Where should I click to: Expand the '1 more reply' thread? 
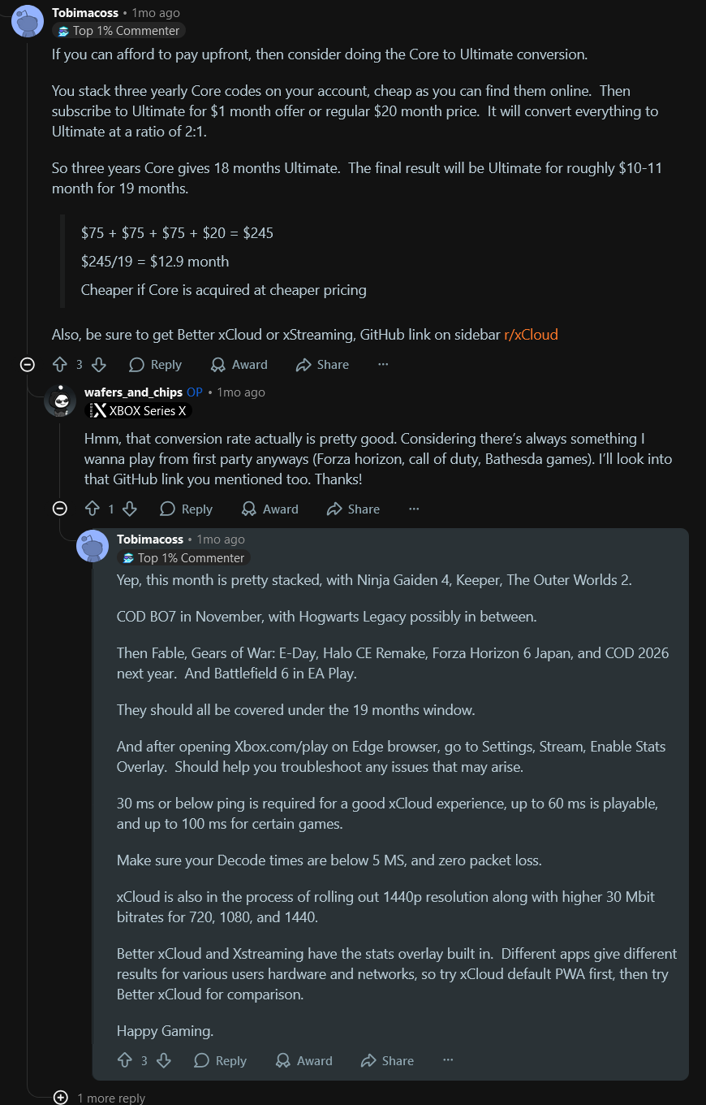[61, 1098]
